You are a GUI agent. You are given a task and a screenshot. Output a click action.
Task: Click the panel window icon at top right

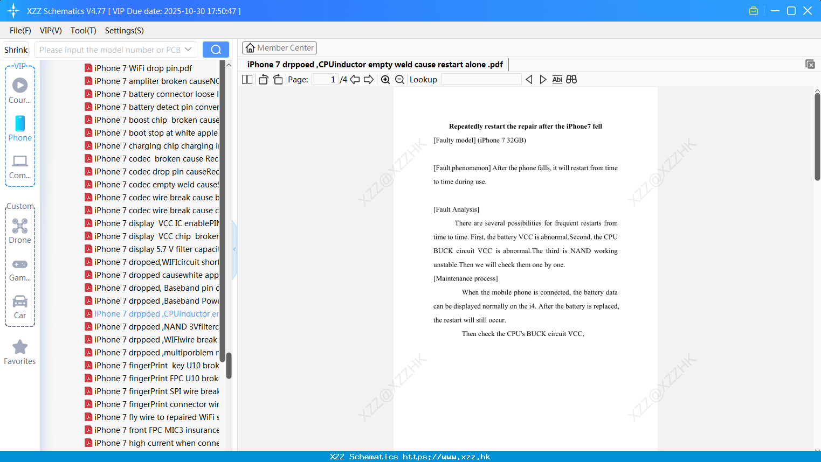(x=810, y=64)
